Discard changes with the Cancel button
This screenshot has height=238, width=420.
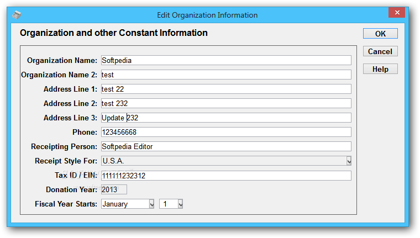380,51
